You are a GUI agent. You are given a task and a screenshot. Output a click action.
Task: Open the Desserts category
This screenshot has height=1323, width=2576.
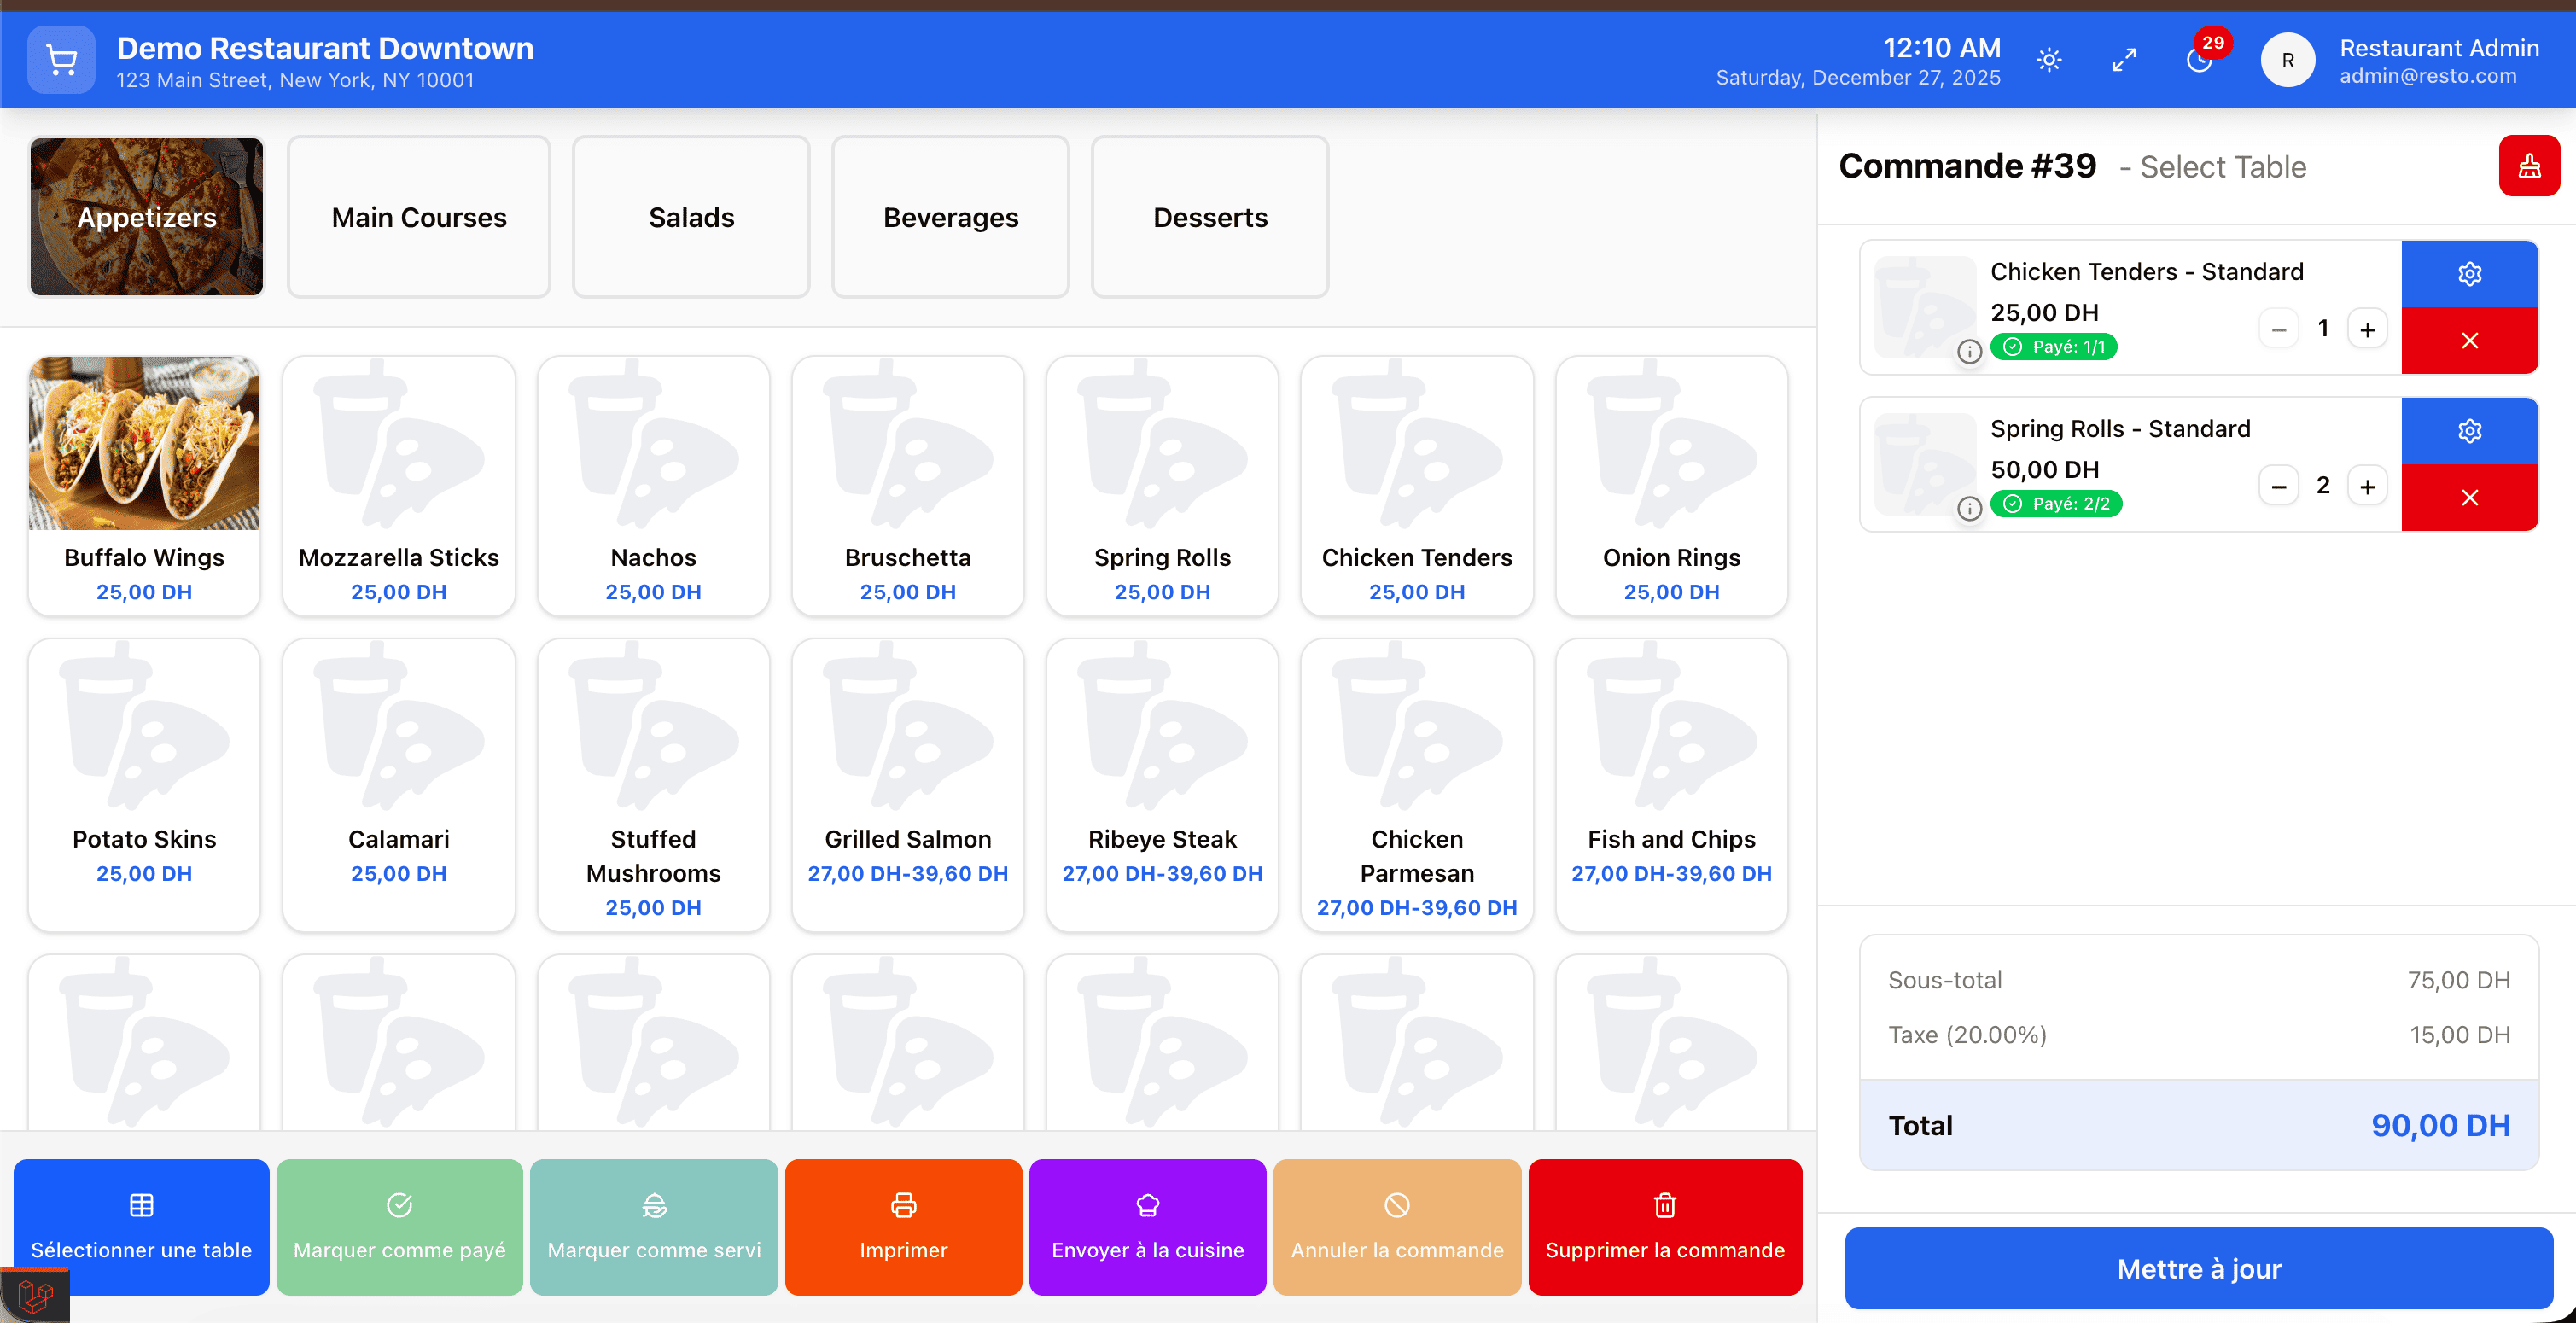(x=1209, y=217)
